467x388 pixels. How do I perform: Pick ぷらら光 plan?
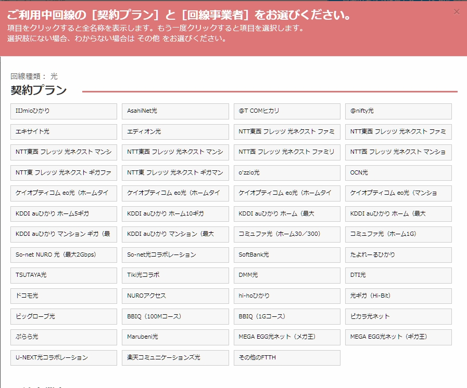[64, 337]
